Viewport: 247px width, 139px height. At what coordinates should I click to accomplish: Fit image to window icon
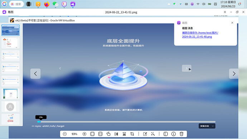coord(92,134)
